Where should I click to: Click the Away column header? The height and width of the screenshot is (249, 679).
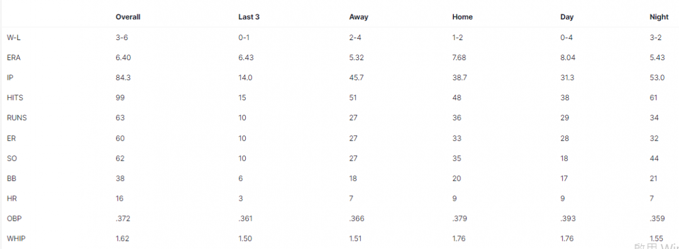(x=358, y=18)
